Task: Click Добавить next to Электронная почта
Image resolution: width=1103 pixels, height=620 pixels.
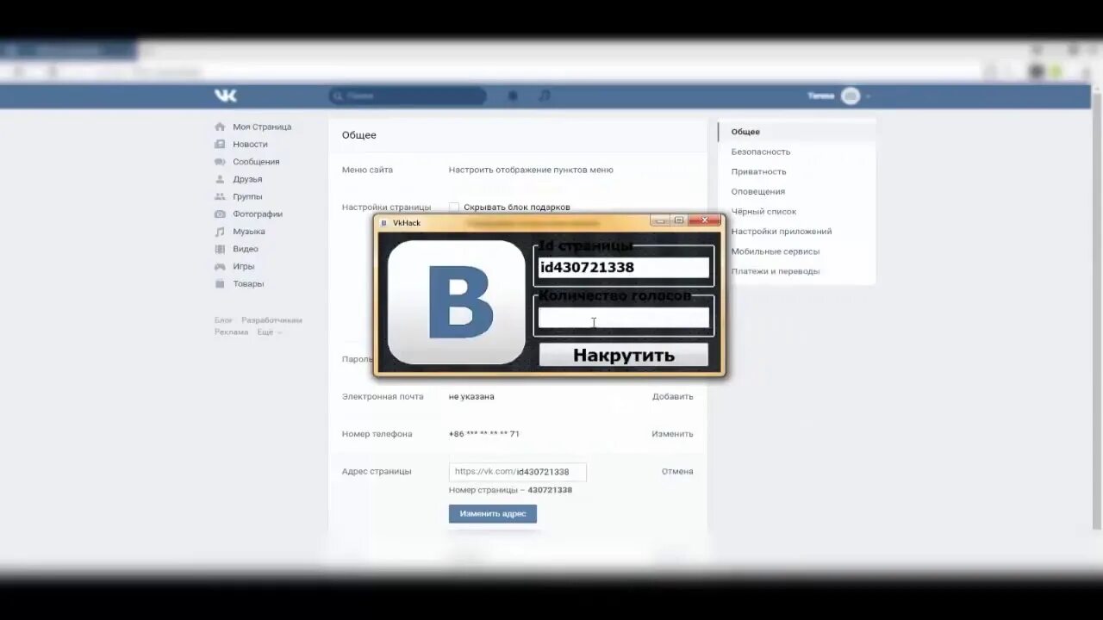Action: pyautogui.click(x=672, y=397)
